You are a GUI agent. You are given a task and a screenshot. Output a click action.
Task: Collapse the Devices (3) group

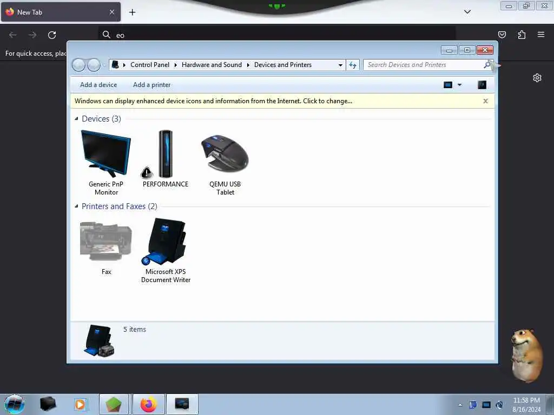[76, 118]
